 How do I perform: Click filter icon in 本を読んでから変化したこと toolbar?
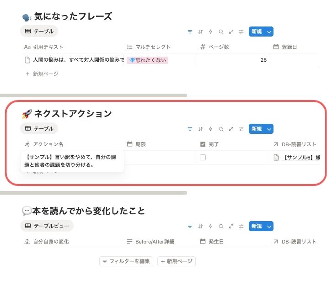coord(190,226)
